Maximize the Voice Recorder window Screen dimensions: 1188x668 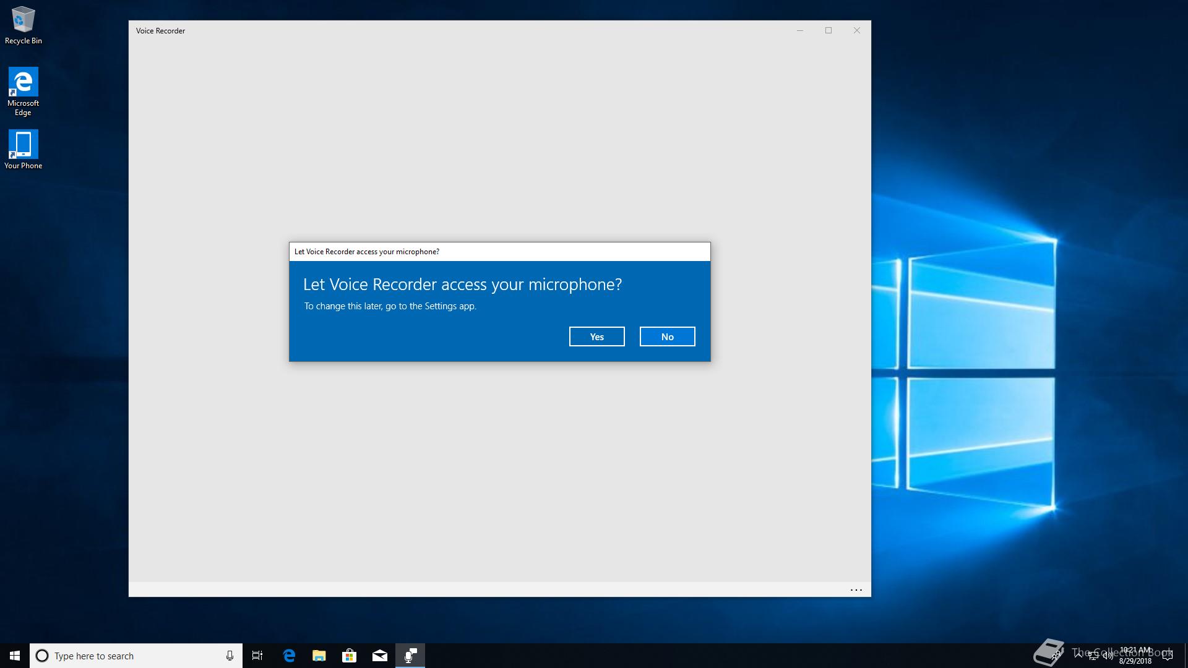(829, 30)
